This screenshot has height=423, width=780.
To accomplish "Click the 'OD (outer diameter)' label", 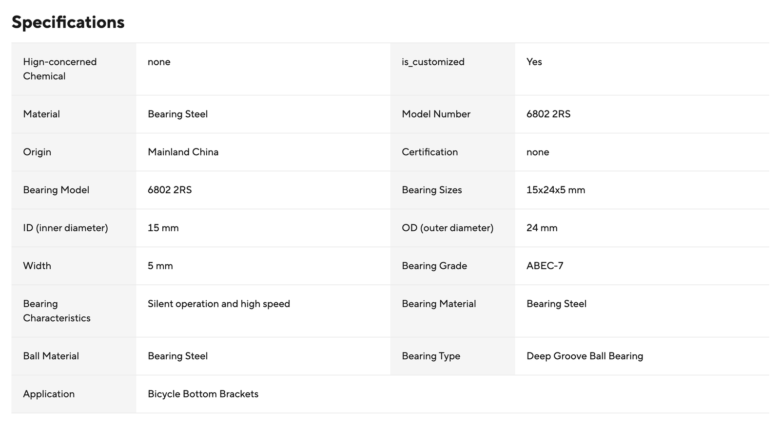I will [x=448, y=228].
